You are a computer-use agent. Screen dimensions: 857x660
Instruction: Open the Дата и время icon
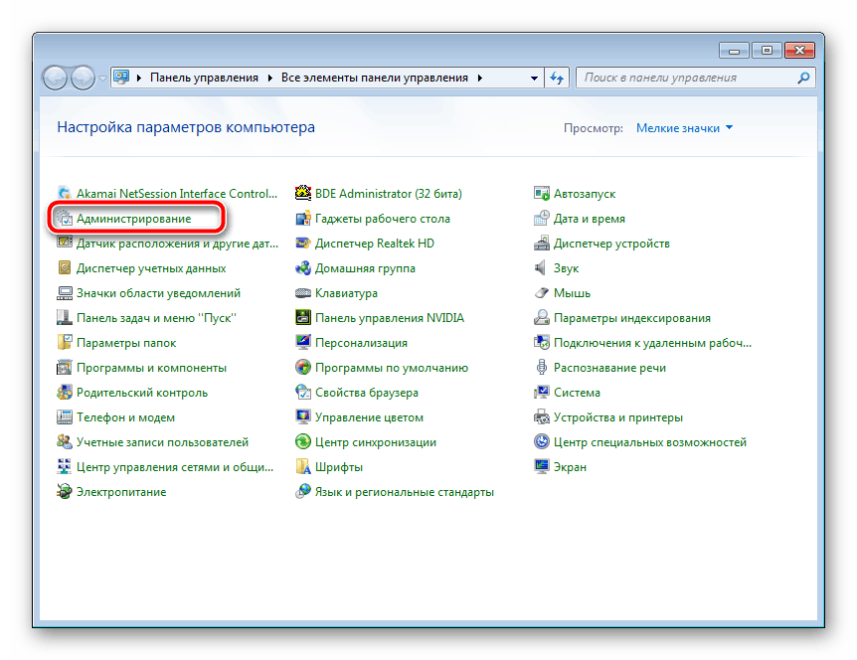pyautogui.click(x=542, y=219)
